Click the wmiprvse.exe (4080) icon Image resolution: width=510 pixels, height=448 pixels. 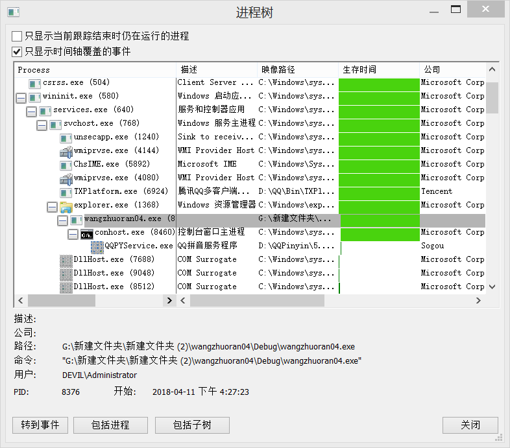pos(66,179)
